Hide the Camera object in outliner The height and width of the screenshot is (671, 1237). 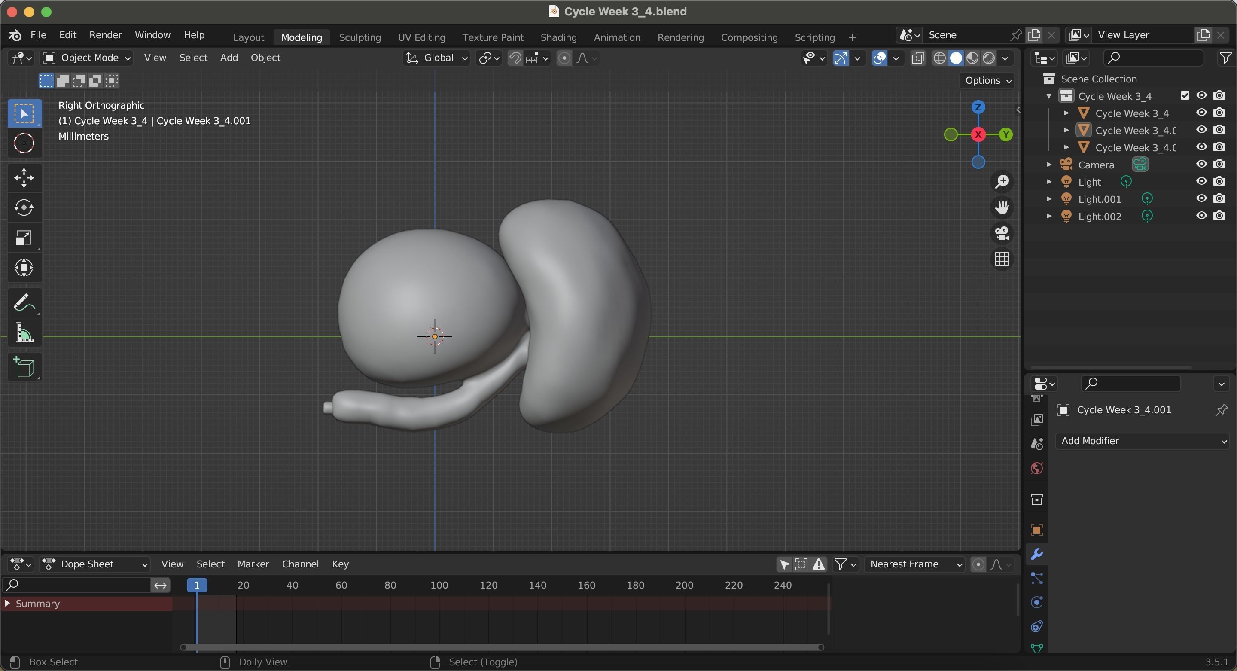point(1201,164)
